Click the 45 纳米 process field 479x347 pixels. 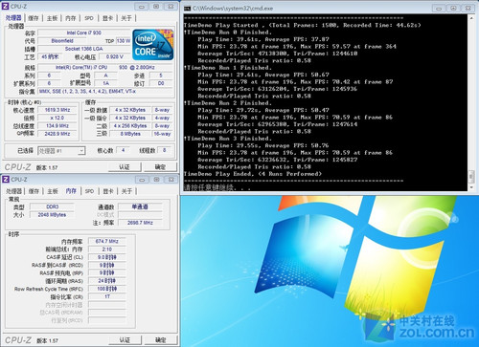[x=50, y=56]
